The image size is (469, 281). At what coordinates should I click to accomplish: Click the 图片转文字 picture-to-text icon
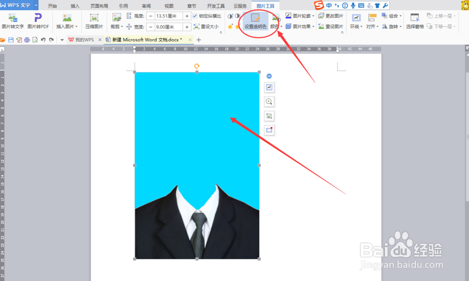(x=13, y=18)
